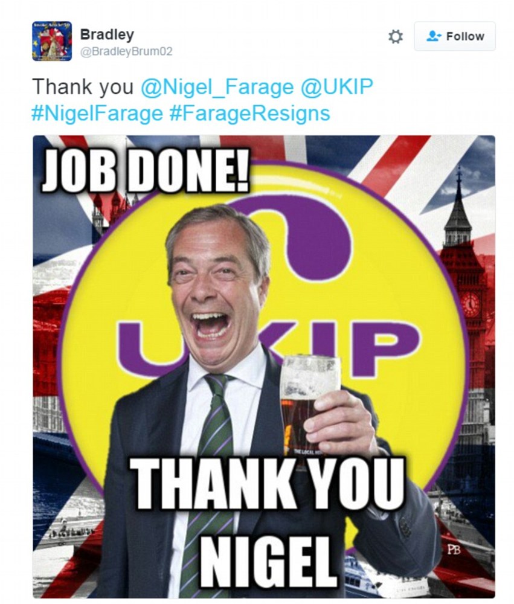This screenshot has height=604, width=514.
Task: Open the Bradley display name profile
Action: 107,34
